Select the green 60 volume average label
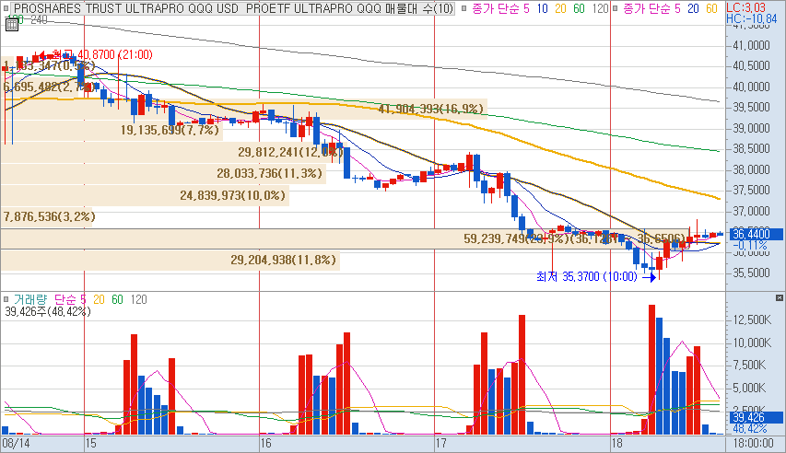The height and width of the screenshot is (453, 786). (117, 299)
